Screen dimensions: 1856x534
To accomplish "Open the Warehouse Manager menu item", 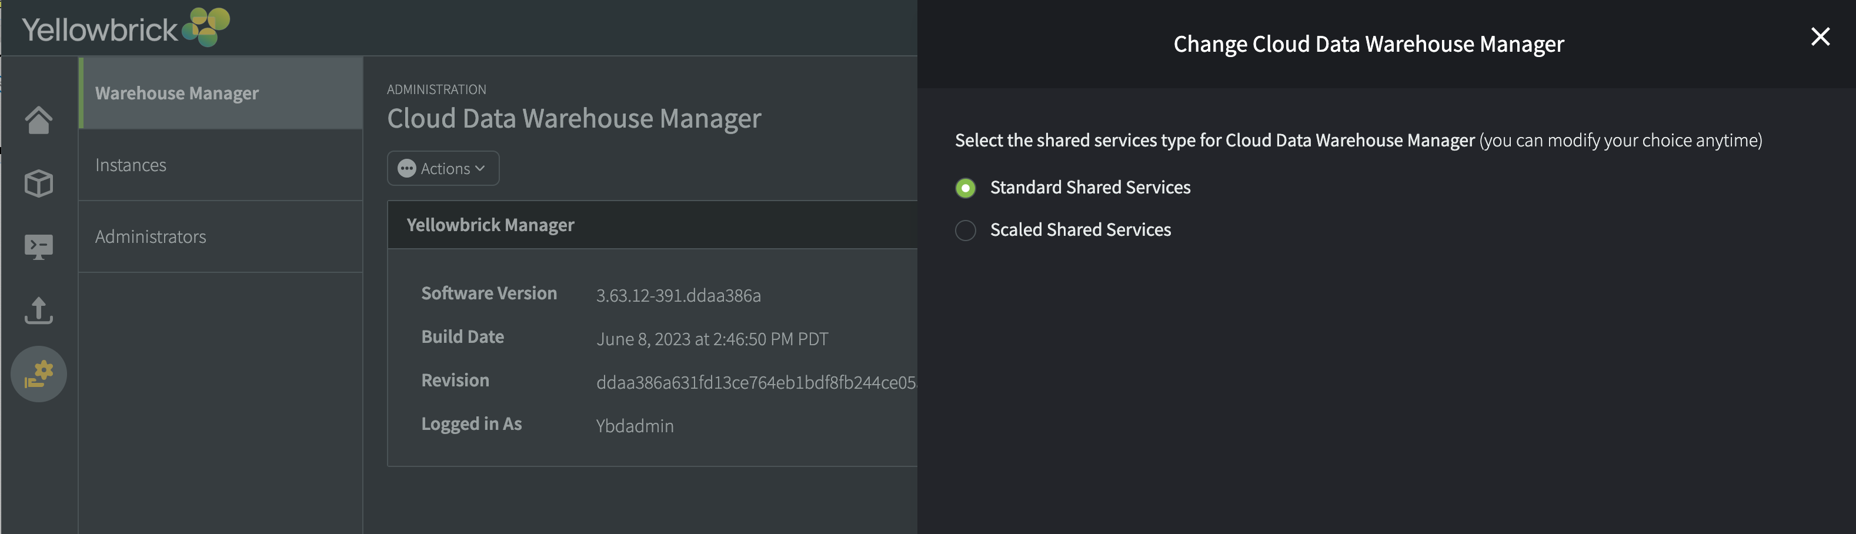I will coord(177,94).
